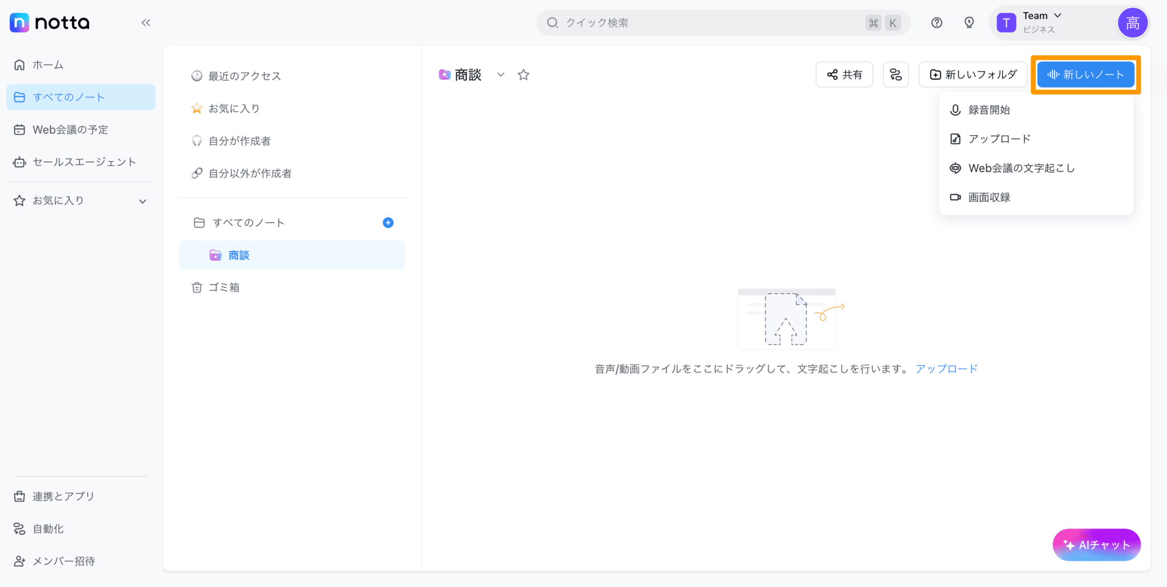Open the help question mark icon
Screen dimensions: 1167x587
pos(936,22)
